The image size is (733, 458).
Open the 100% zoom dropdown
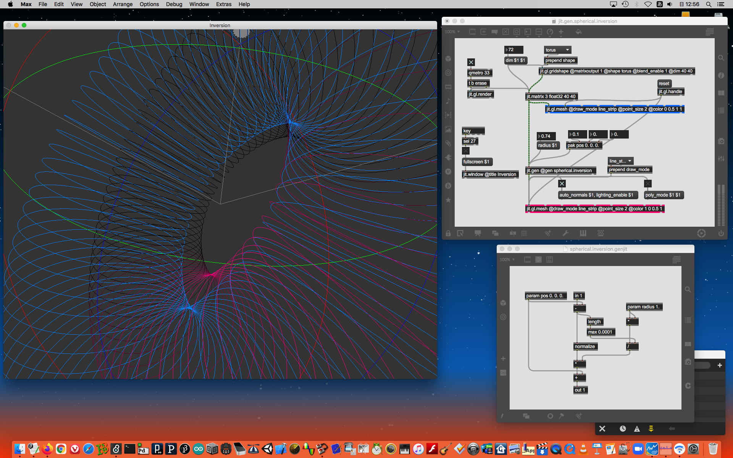[452, 32]
